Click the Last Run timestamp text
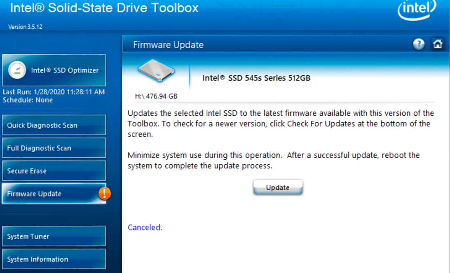 click(x=54, y=92)
